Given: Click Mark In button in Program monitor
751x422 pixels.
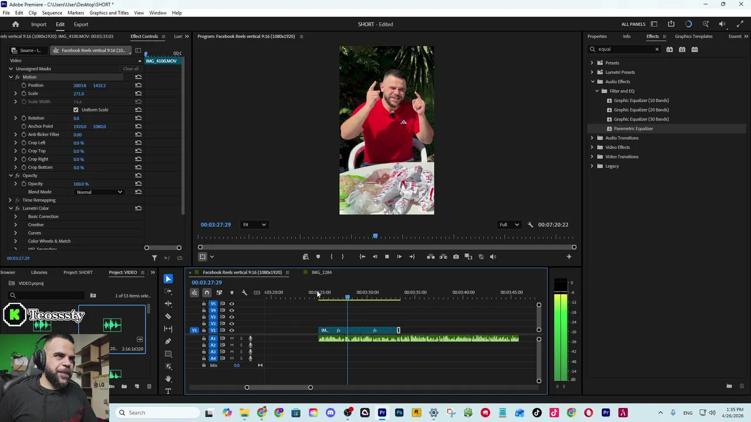Looking at the screenshot, I should [x=331, y=257].
